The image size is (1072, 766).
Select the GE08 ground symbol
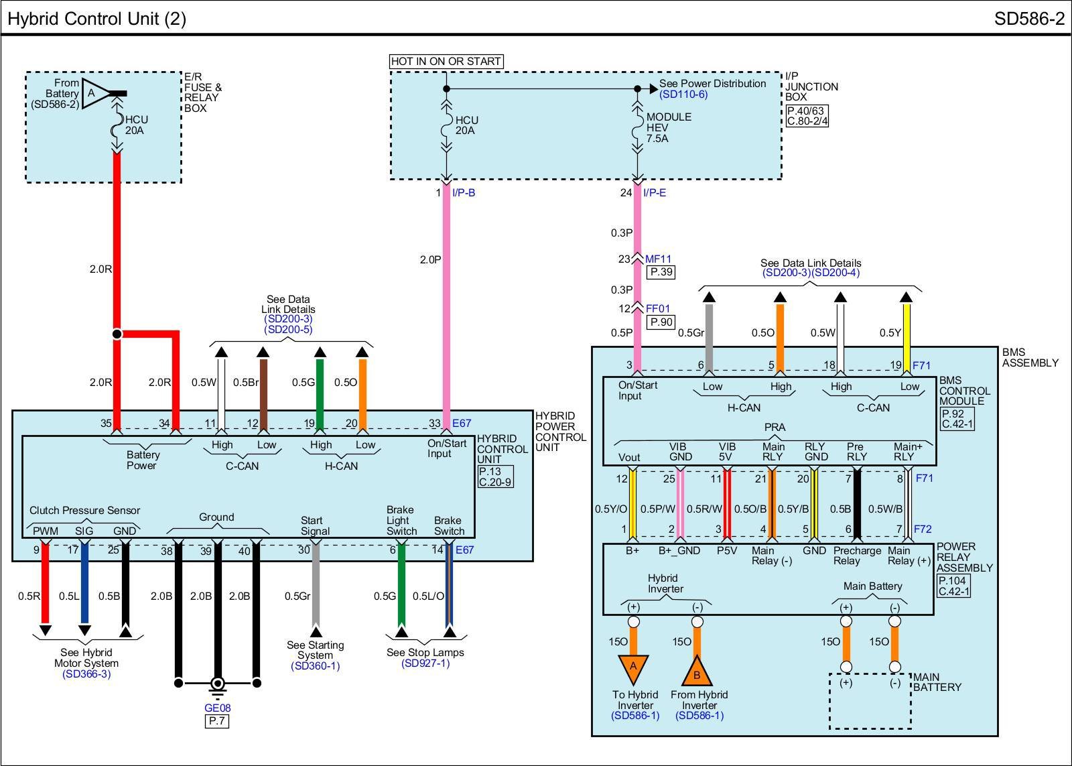pos(217,684)
